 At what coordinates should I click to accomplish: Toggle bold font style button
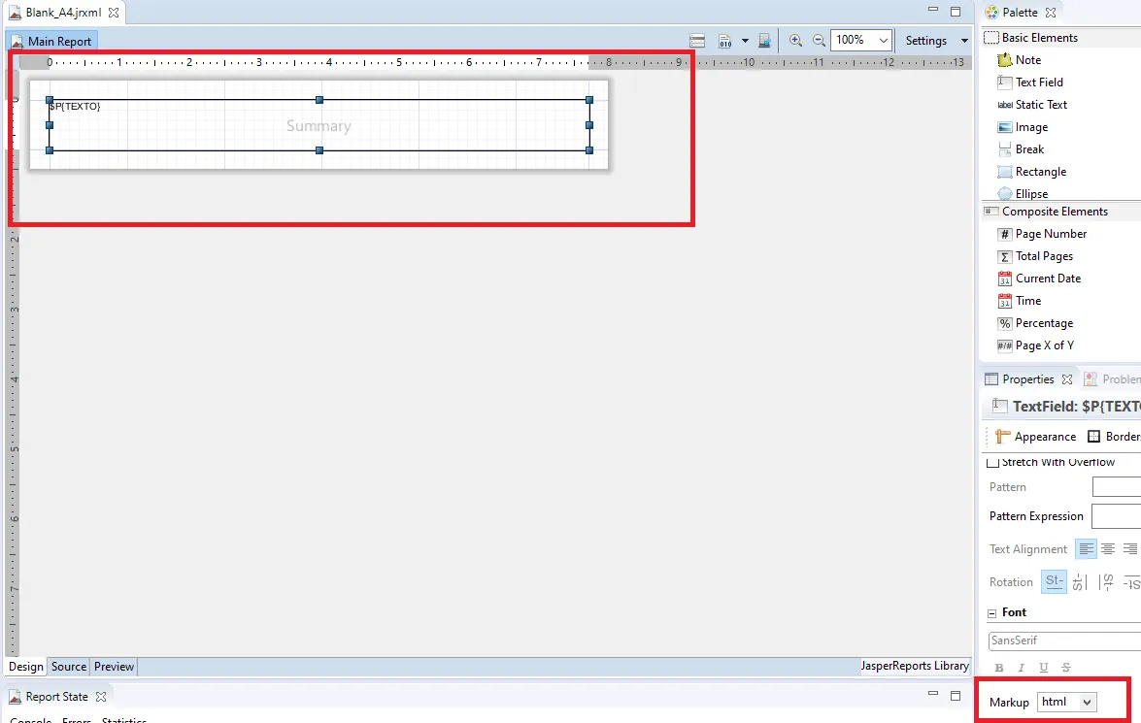[x=999, y=668]
